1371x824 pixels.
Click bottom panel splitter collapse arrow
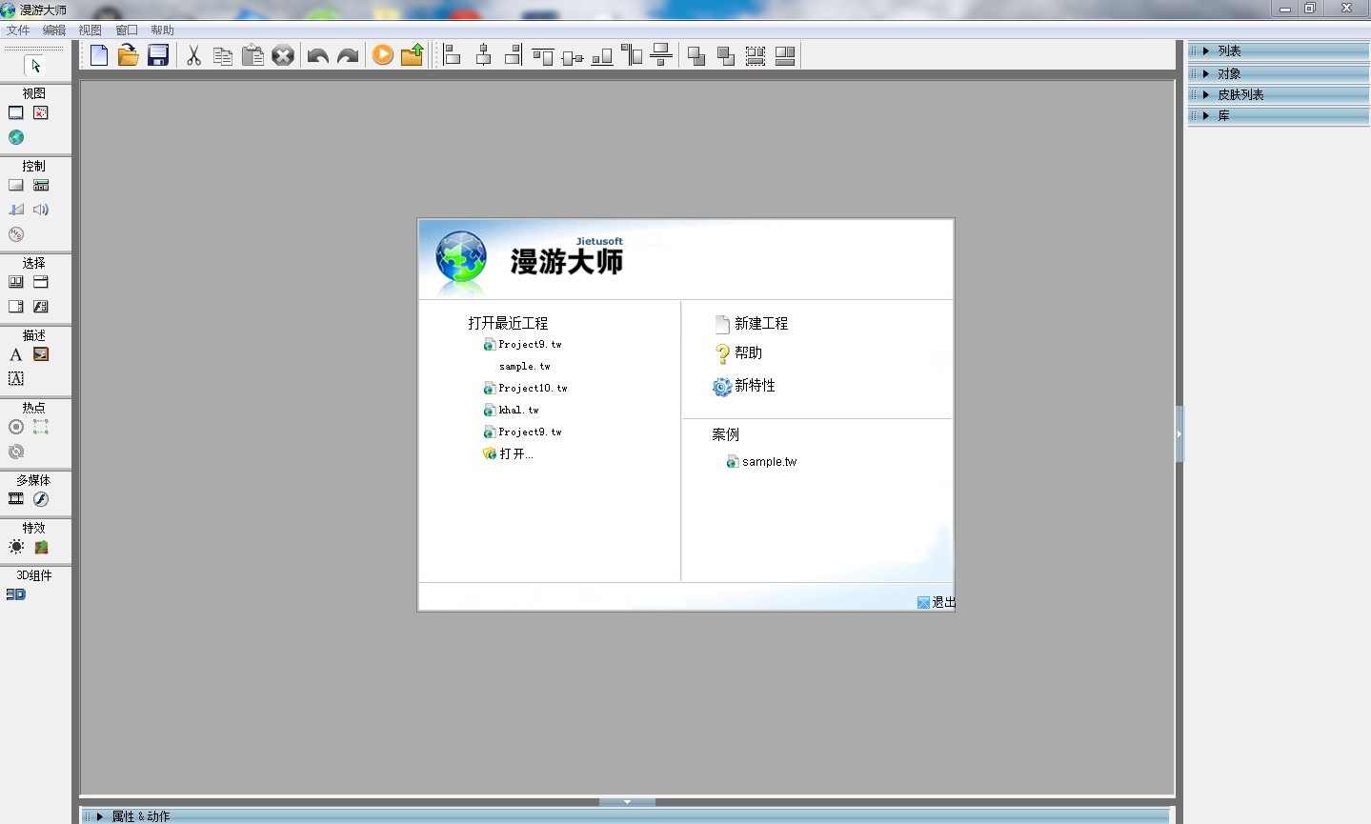click(627, 802)
